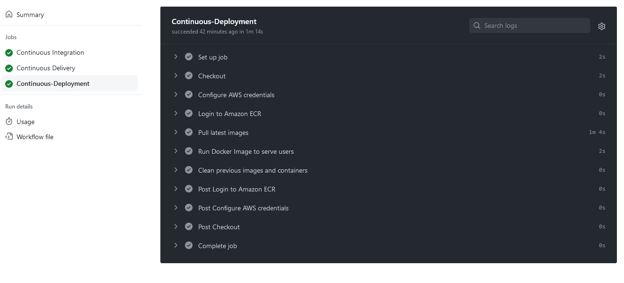
Task: Expand the Run Docker Image to serve users step
Action: pyautogui.click(x=176, y=151)
